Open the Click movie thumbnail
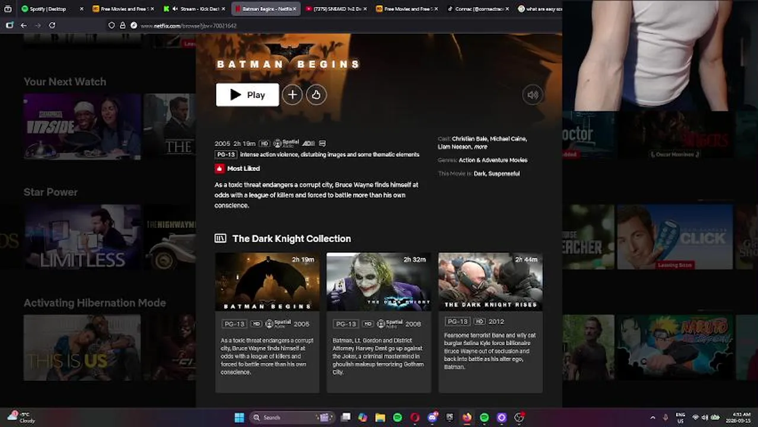 point(675,237)
